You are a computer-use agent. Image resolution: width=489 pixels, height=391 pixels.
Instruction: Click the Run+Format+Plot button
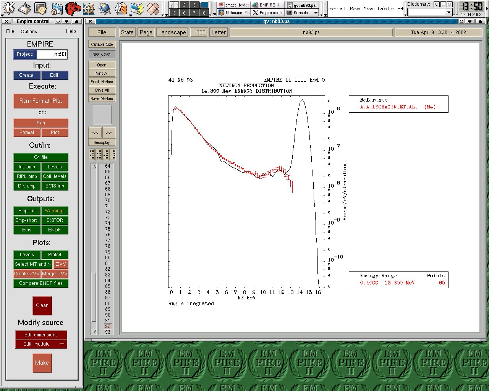point(41,101)
